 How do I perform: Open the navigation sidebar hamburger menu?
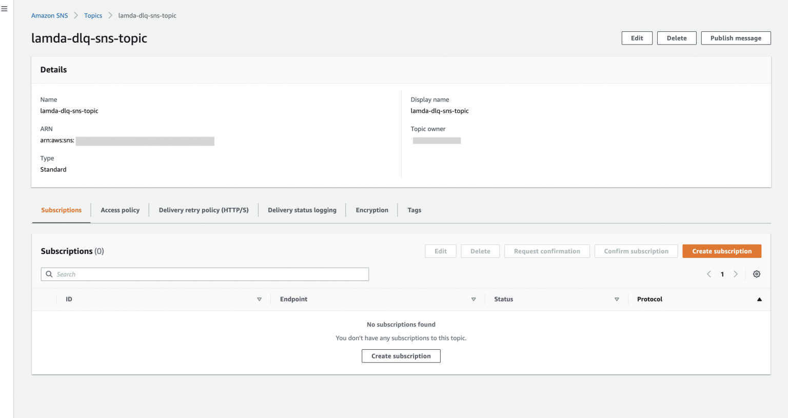(5, 8)
